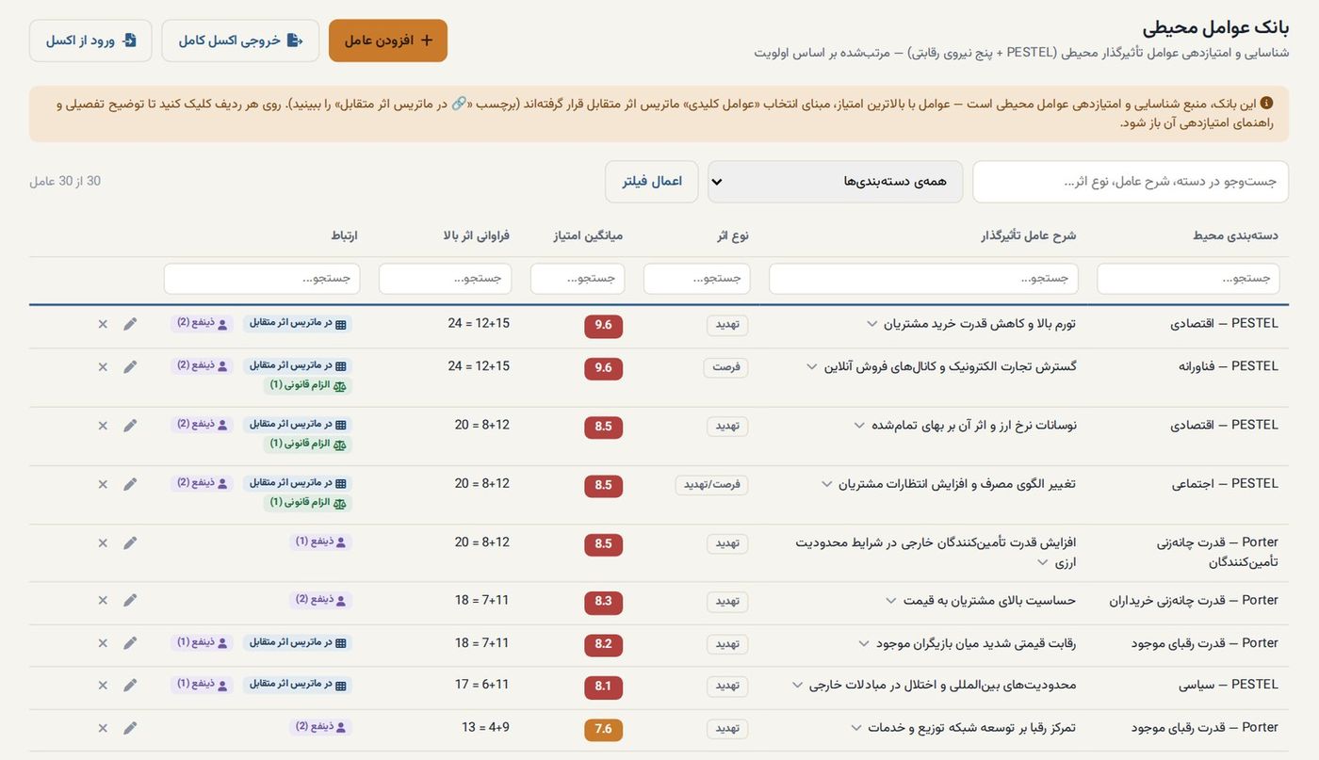
Task: Focus شرح عامل تأثیرگذار column search field
Action: tap(923, 279)
